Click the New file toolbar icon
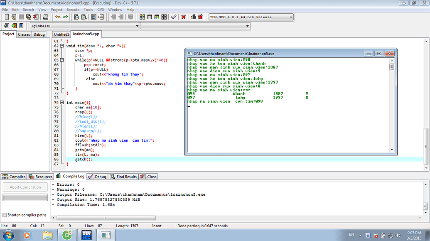The height and width of the screenshot is (241, 430). (x=6, y=17)
